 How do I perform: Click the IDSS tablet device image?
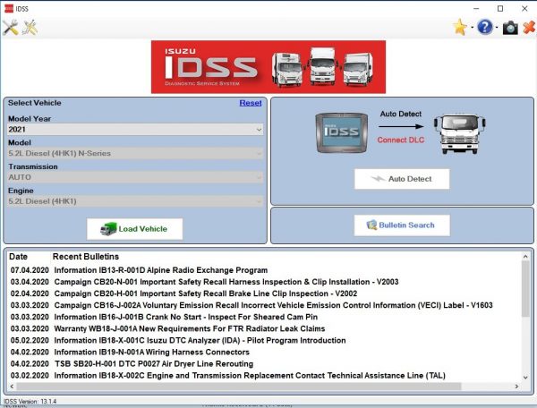tap(342, 132)
